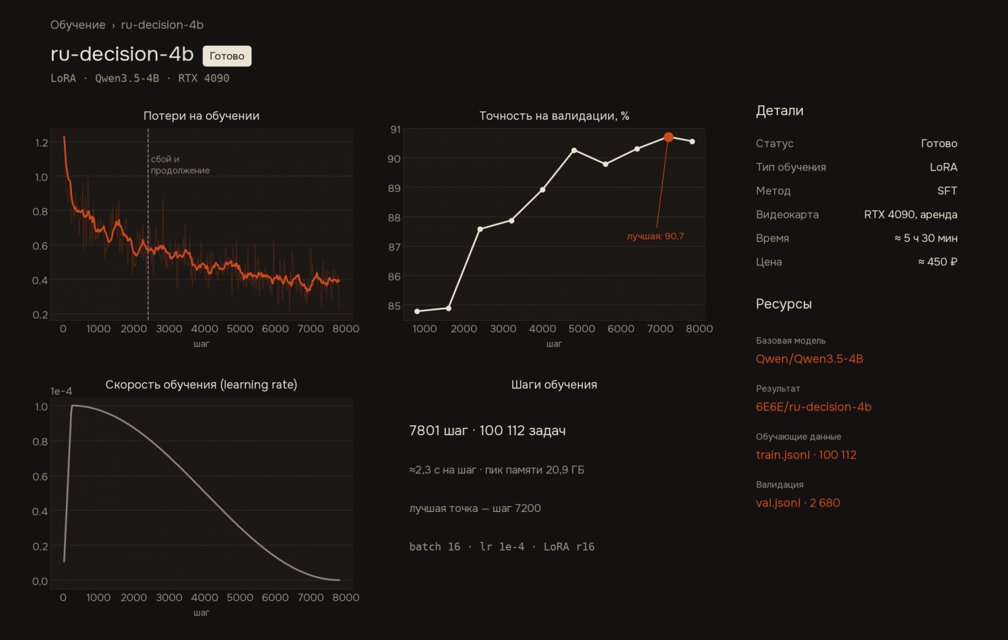Click 'лучшая точка — шаг 7200' text
This screenshot has width=1008, height=640.
pos(475,508)
